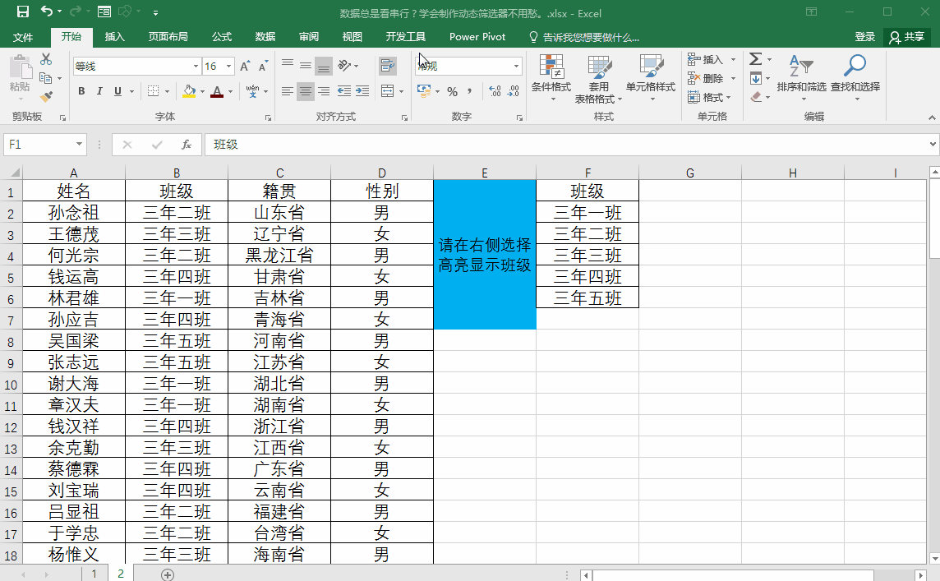Open 单元格样式 cell styles
This screenshot has width=940, height=581.
(x=651, y=78)
